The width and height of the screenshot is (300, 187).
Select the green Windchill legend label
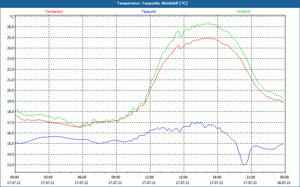coord(243,12)
